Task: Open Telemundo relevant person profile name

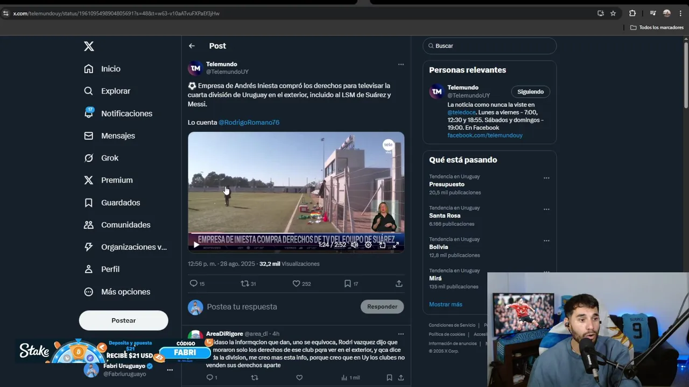Action: click(463, 88)
